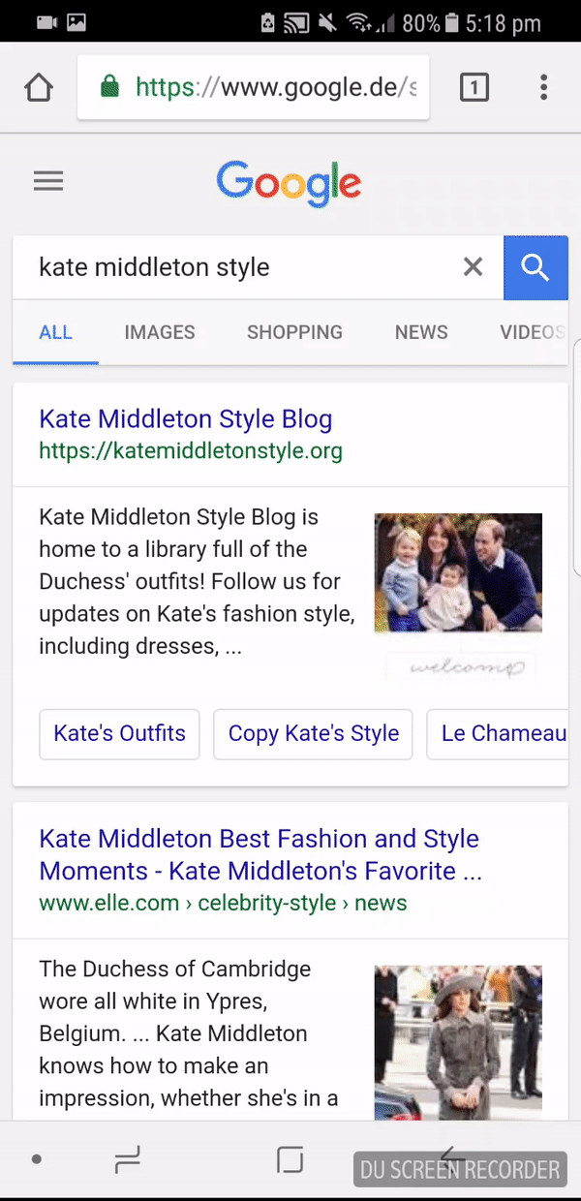The image size is (581, 1201).
Task: Tap the video camera notification icon
Action: click(x=46, y=22)
